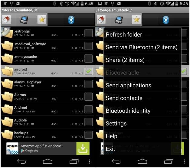Screen dimensions: 190x168
Task: Open the Android folder icon, left screen
Action: click(7, 109)
